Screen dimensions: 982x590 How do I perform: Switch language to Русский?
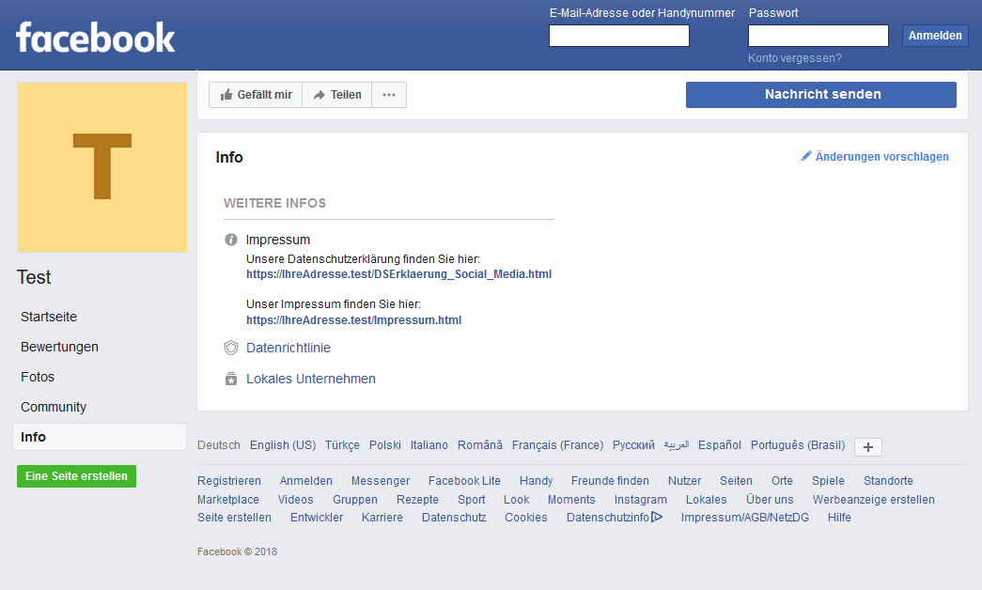[633, 445]
